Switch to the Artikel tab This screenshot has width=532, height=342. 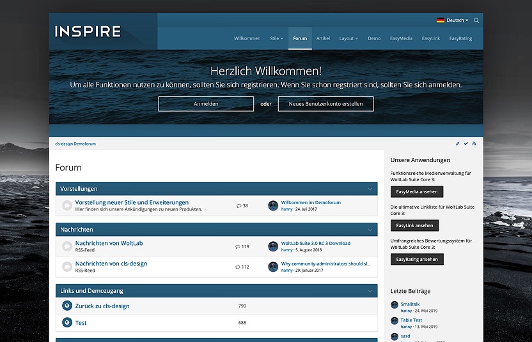pos(323,38)
